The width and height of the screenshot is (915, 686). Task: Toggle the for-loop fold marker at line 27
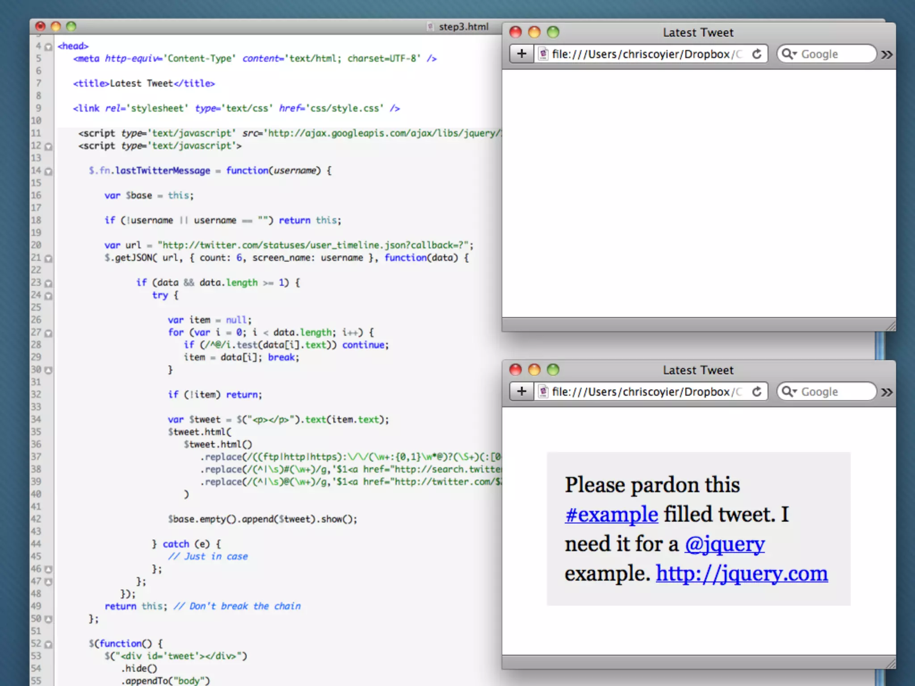click(48, 333)
